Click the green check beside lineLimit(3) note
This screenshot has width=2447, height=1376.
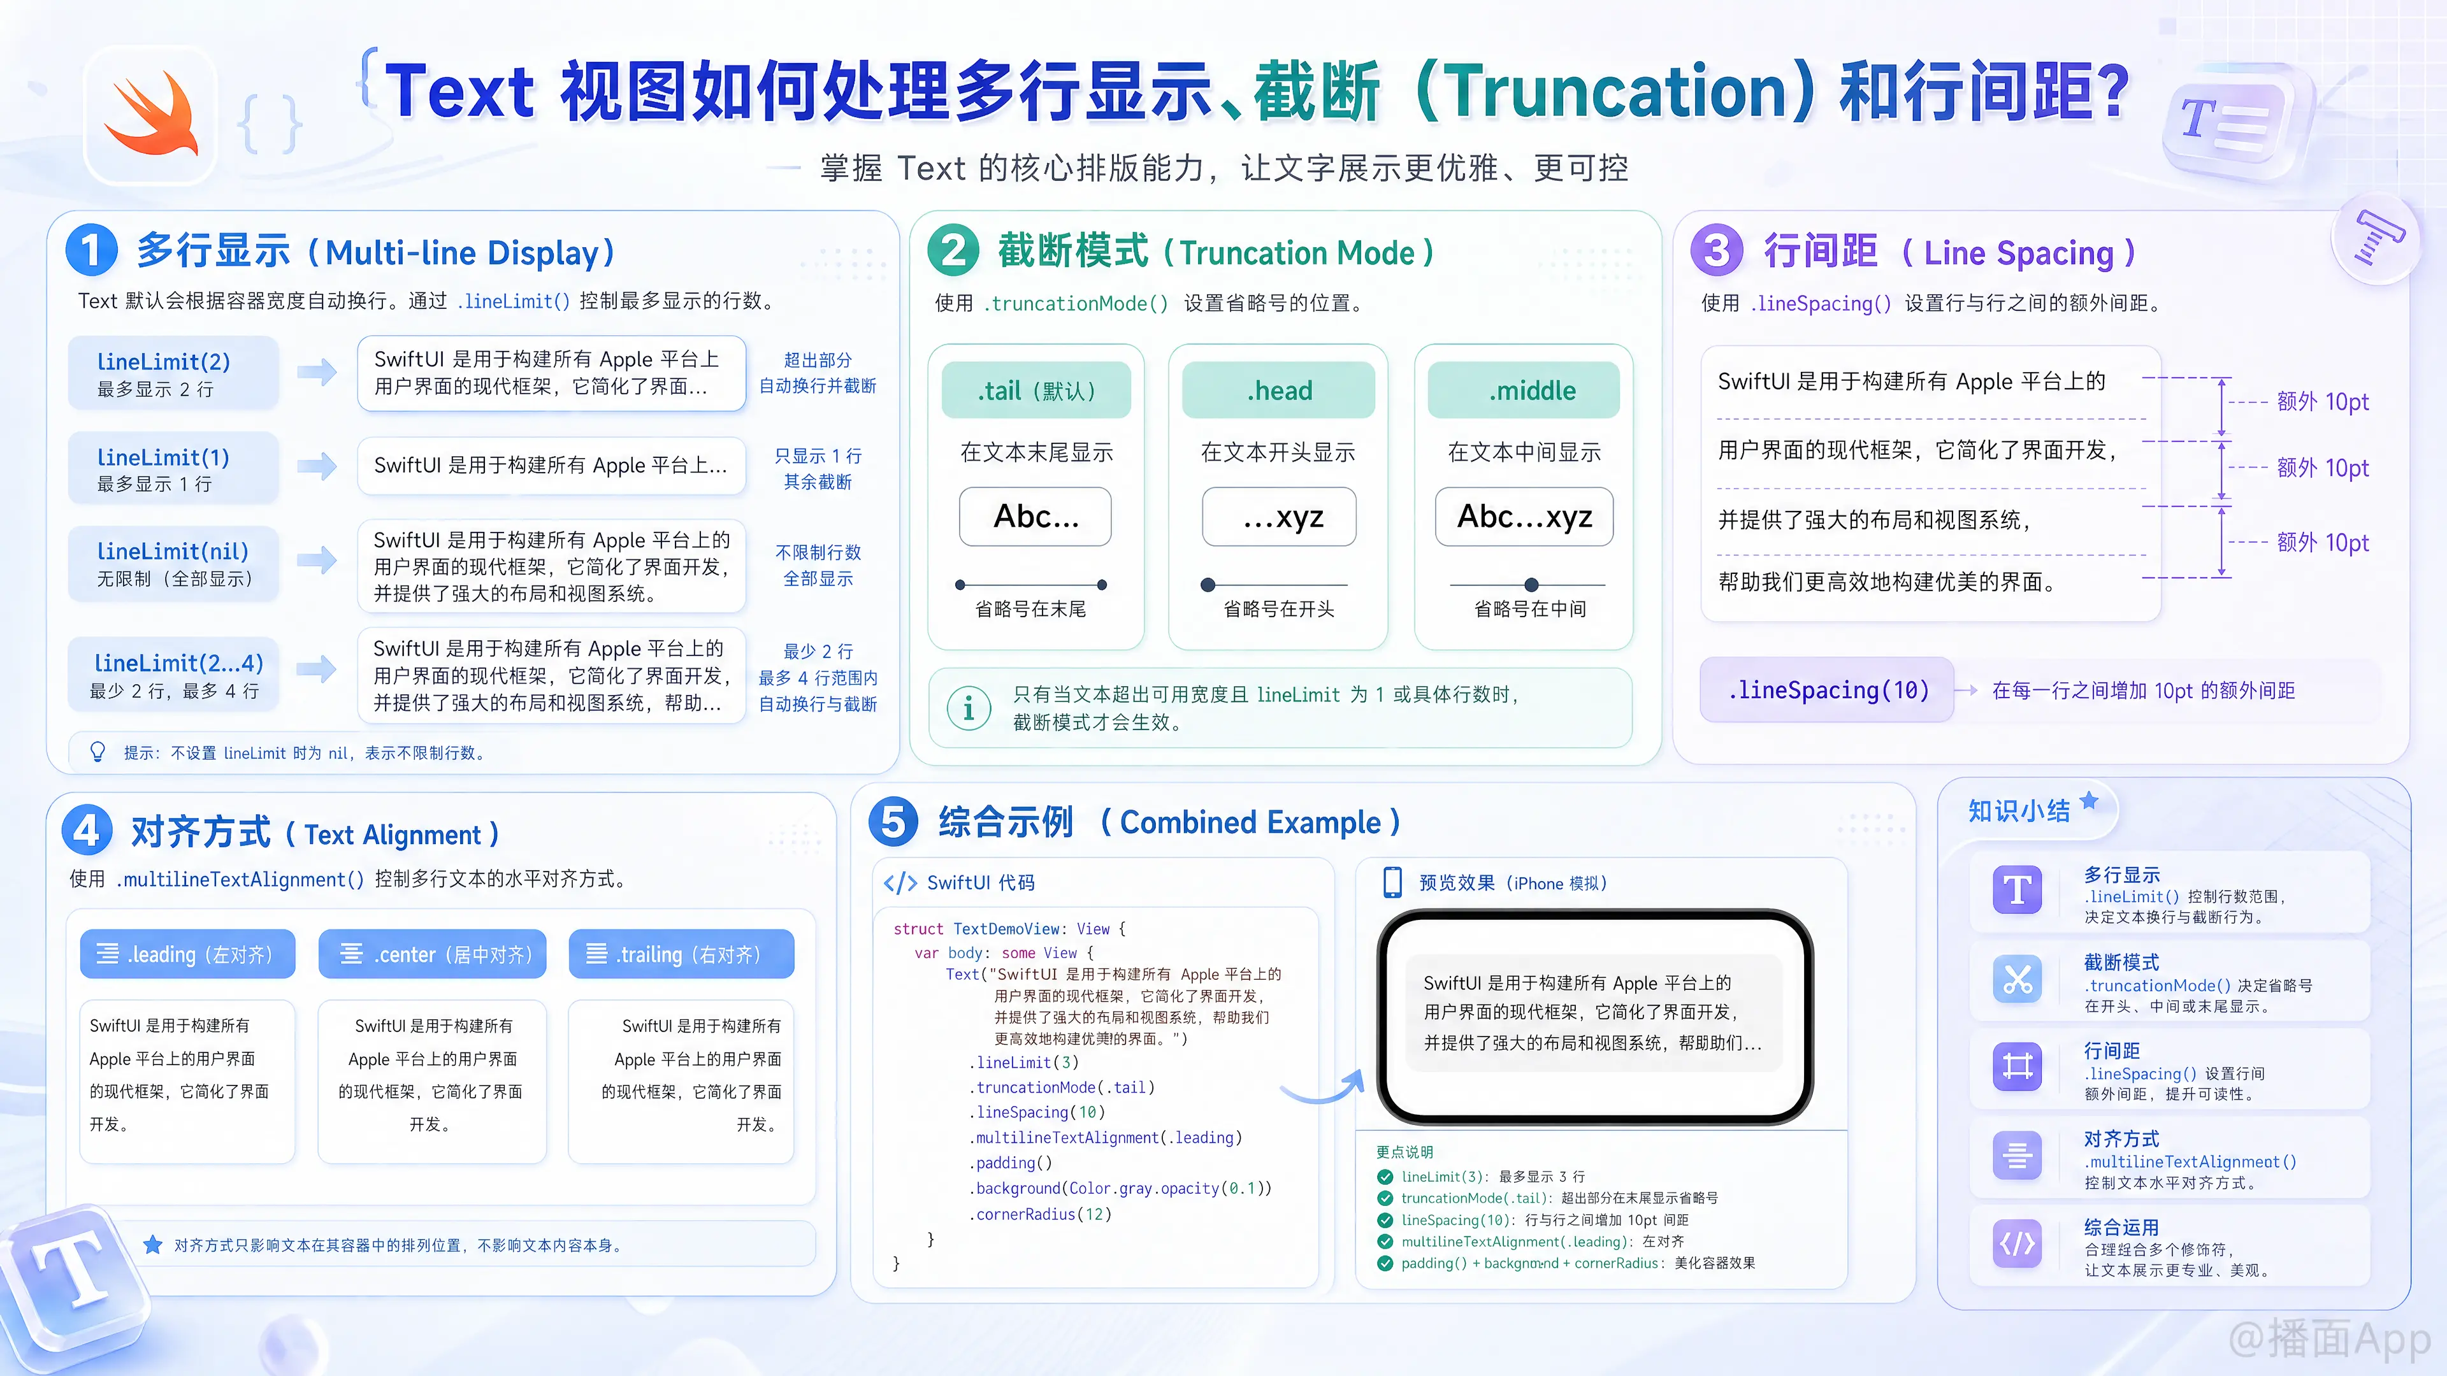1385,1177
